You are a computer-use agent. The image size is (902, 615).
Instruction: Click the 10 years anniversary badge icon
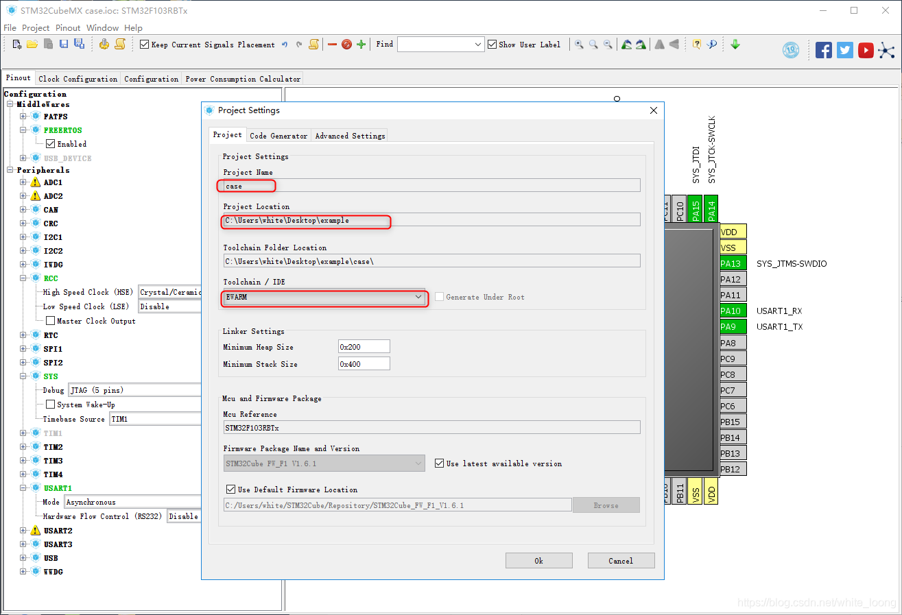tap(791, 50)
